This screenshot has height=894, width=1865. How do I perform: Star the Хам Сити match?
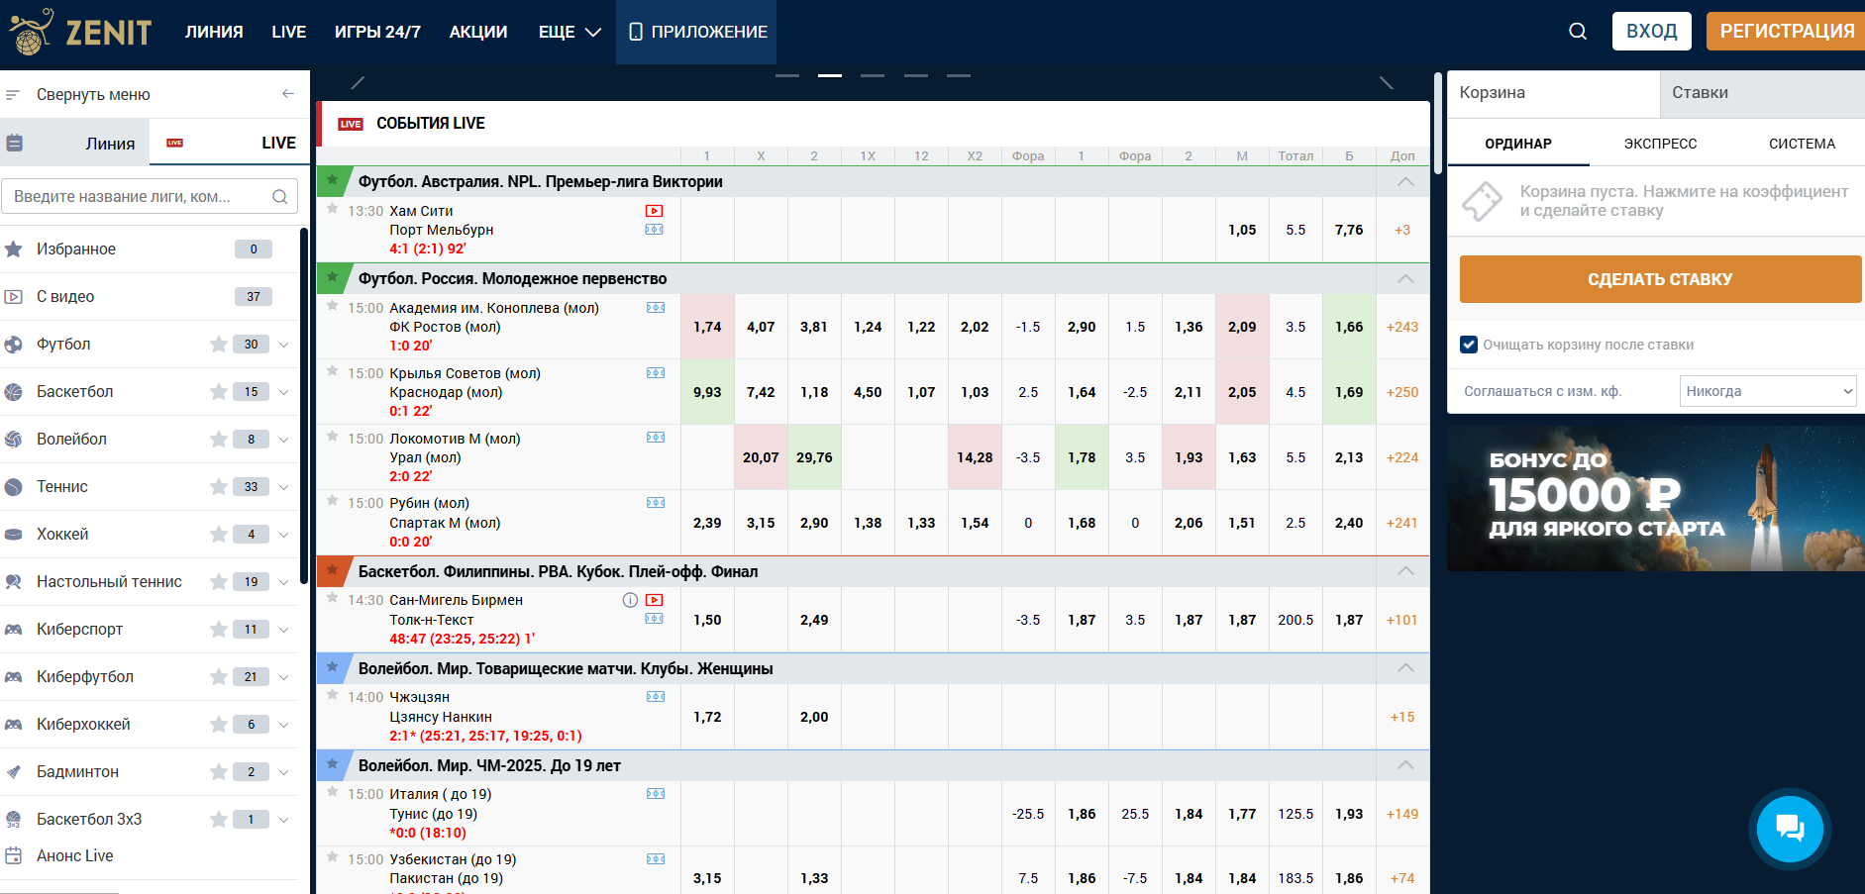pyautogui.click(x=333, y=209)
